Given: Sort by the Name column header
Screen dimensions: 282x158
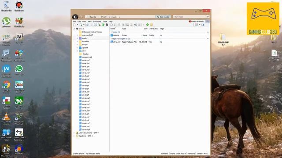Looking at the screenshot, I should pos(113,29).
